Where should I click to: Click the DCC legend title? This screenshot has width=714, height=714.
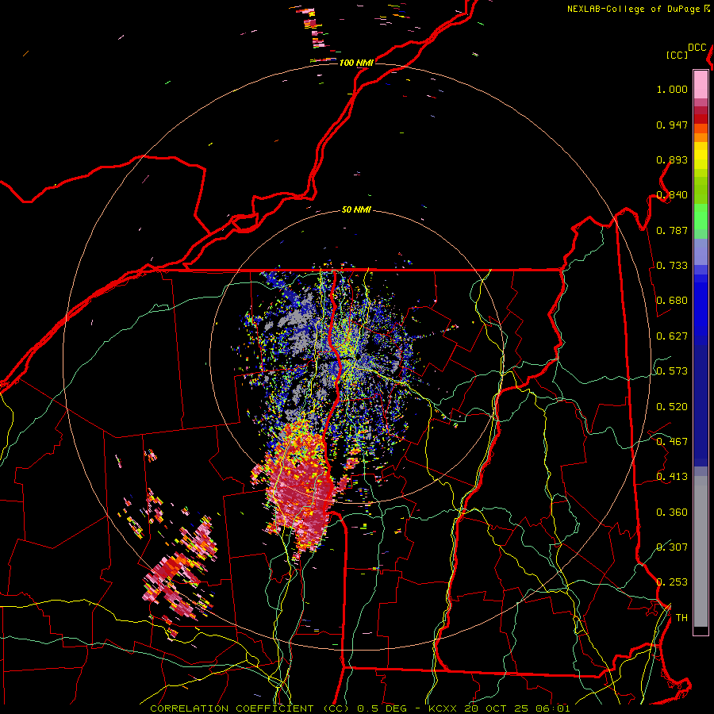697,48
